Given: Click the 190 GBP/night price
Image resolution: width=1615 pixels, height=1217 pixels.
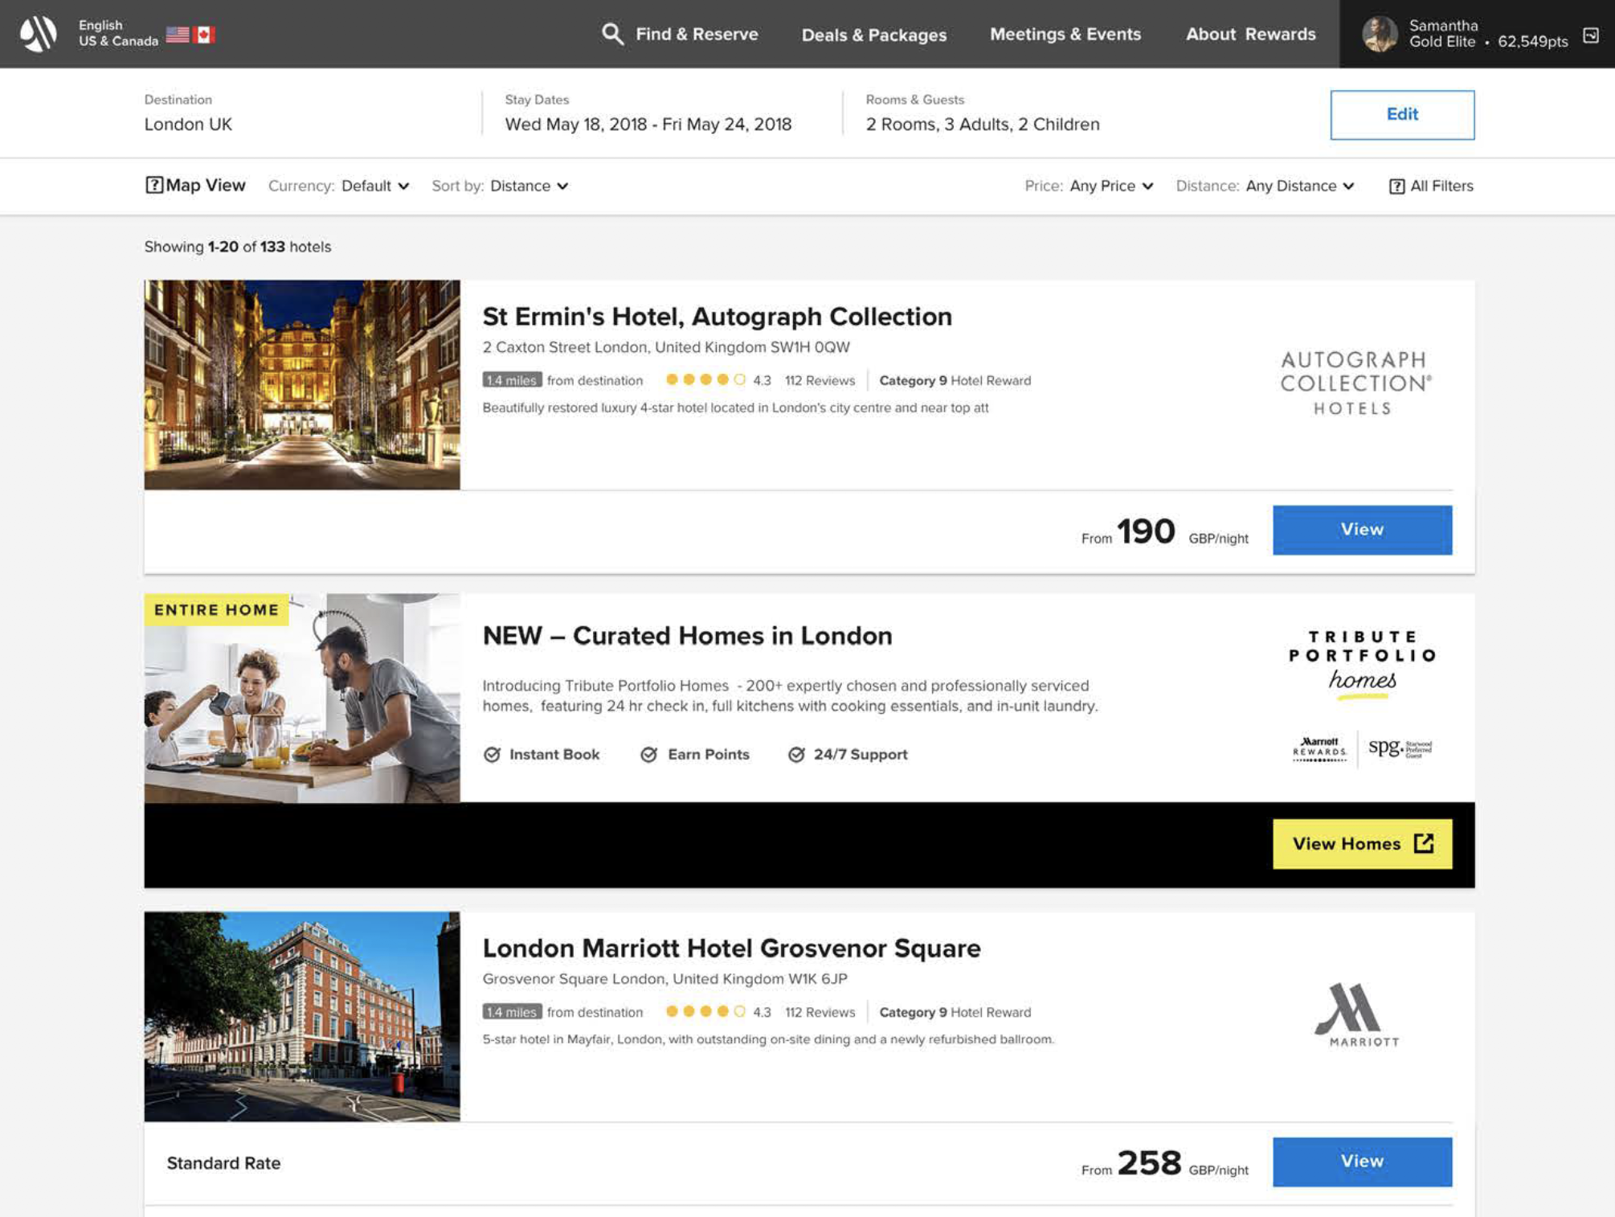Looking at the screenshot, I should click(x=1164, y=531).
